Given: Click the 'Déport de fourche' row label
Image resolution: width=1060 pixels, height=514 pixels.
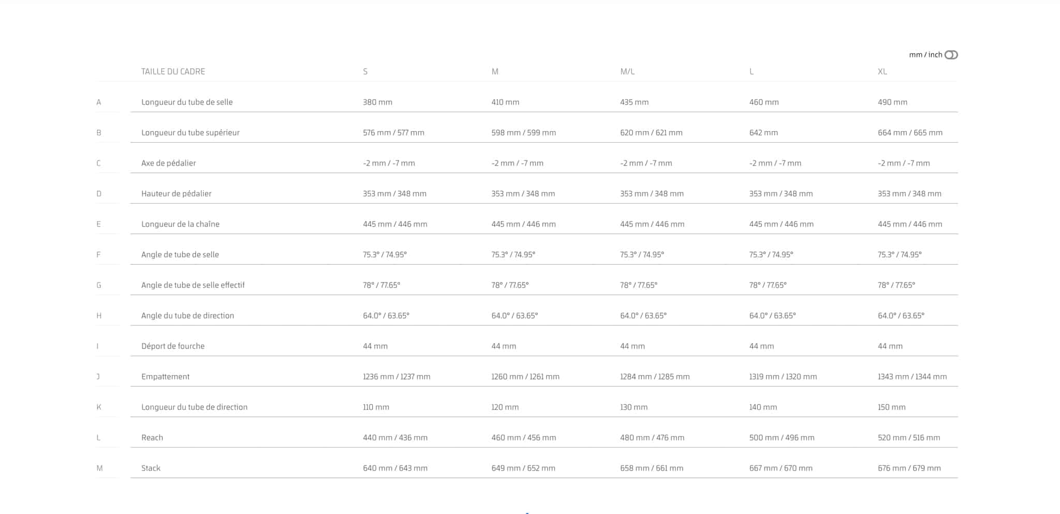Looking at the screenshot, I should [173, 346].
